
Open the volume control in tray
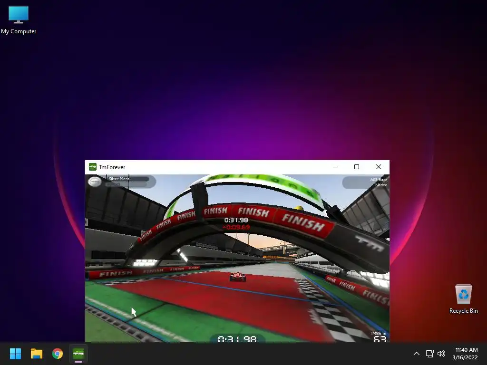coord(441,354)
